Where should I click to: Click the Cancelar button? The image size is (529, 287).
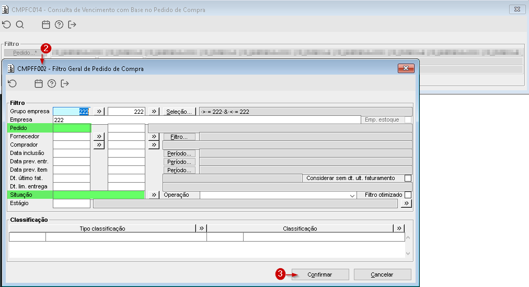click(382, 274)
